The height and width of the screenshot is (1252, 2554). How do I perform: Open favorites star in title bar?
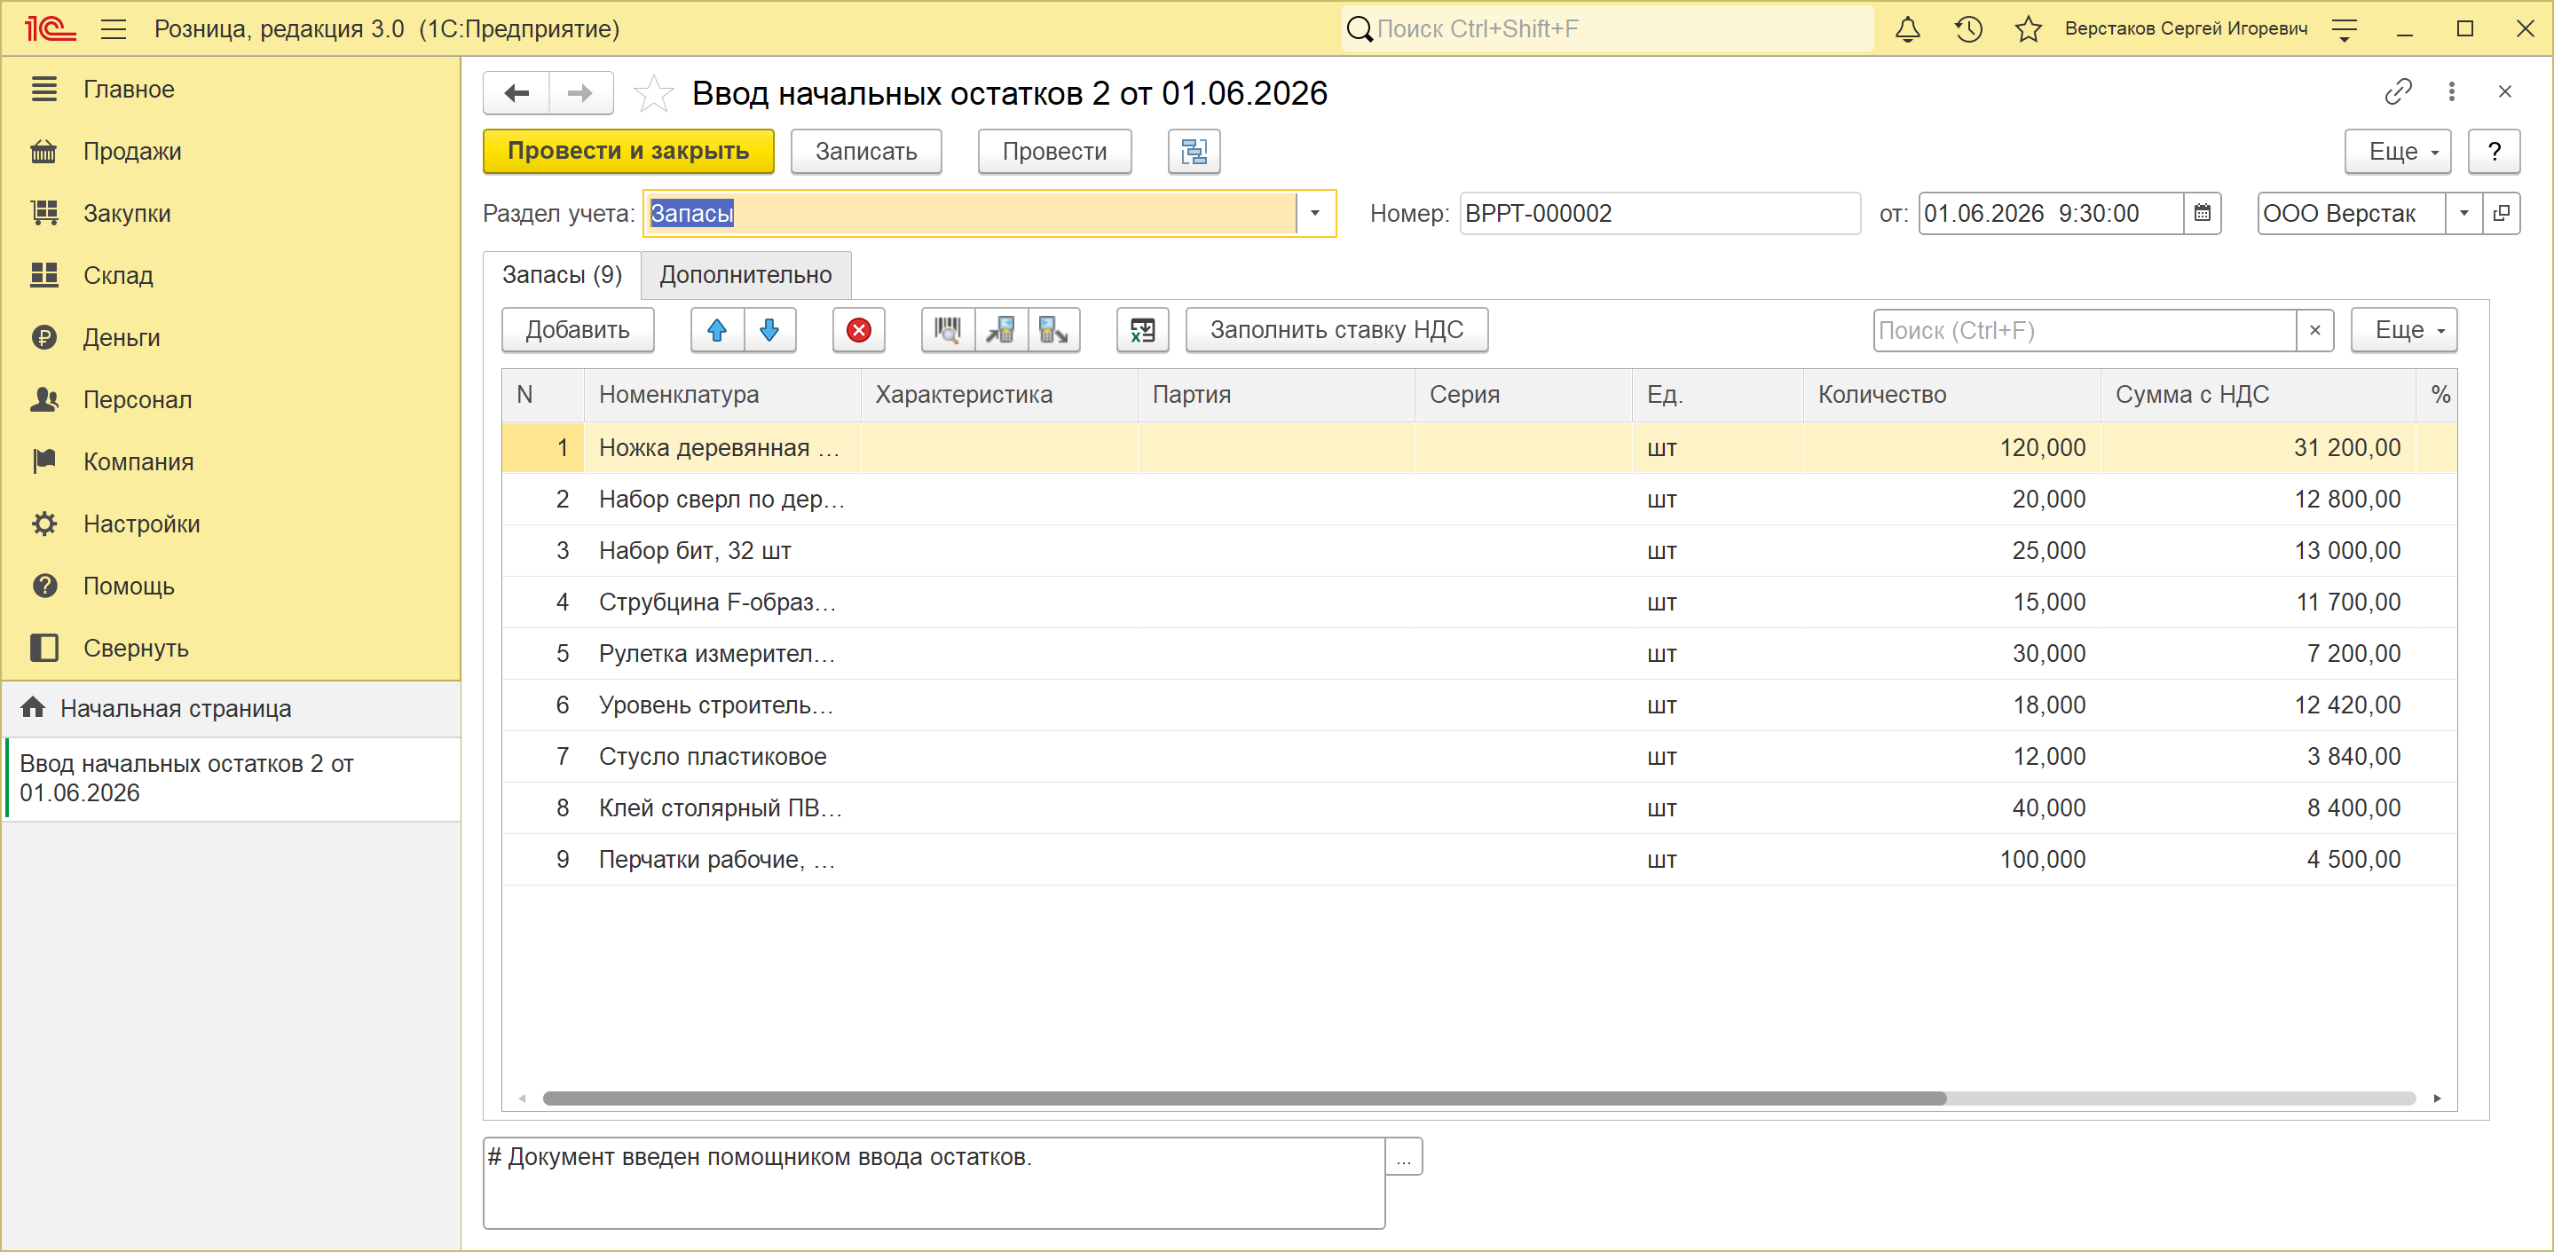(2028, 28)
